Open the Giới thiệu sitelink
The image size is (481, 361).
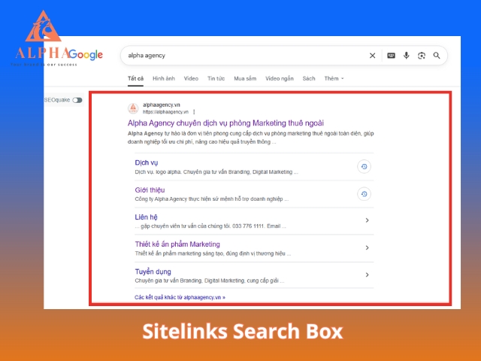click(x=150, y=190)
